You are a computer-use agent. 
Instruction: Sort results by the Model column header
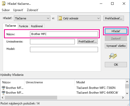pyautogui.click(x=100, y=82)
